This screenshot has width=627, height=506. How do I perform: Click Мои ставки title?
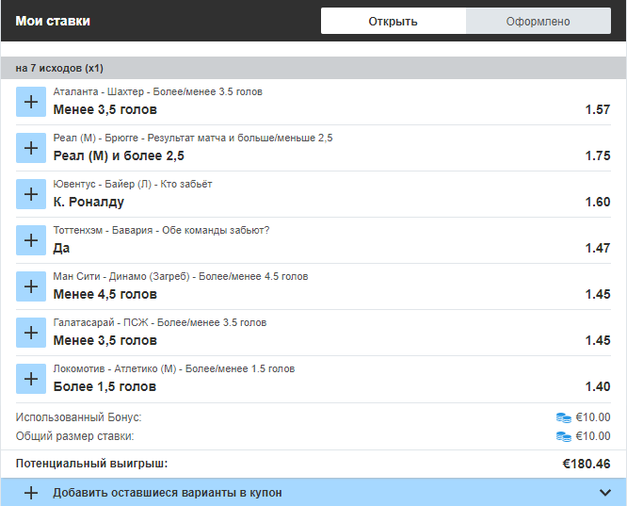53,21
